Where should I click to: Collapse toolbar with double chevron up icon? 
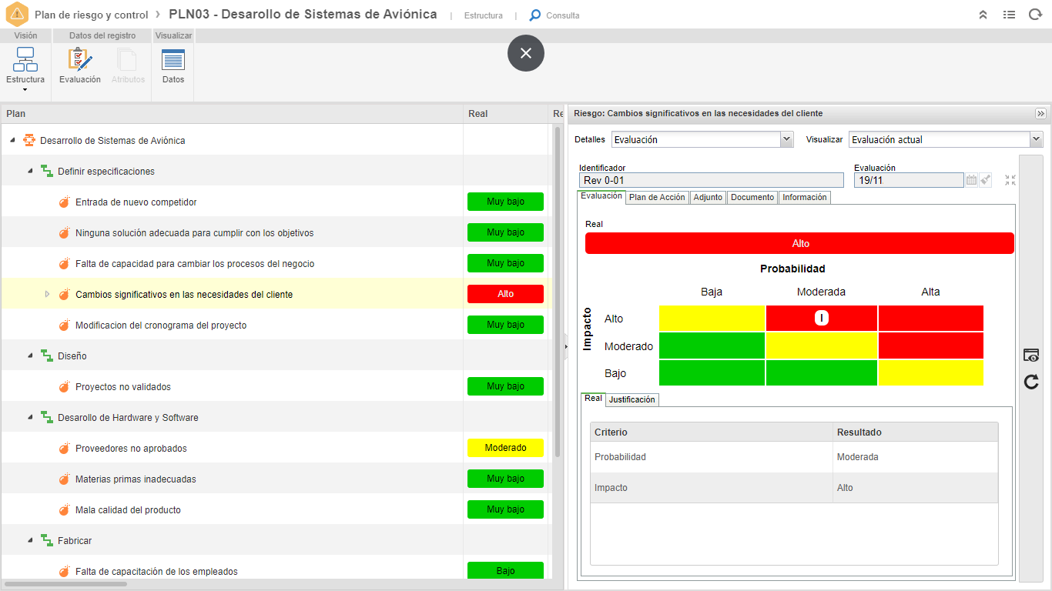tap(983, 15)
